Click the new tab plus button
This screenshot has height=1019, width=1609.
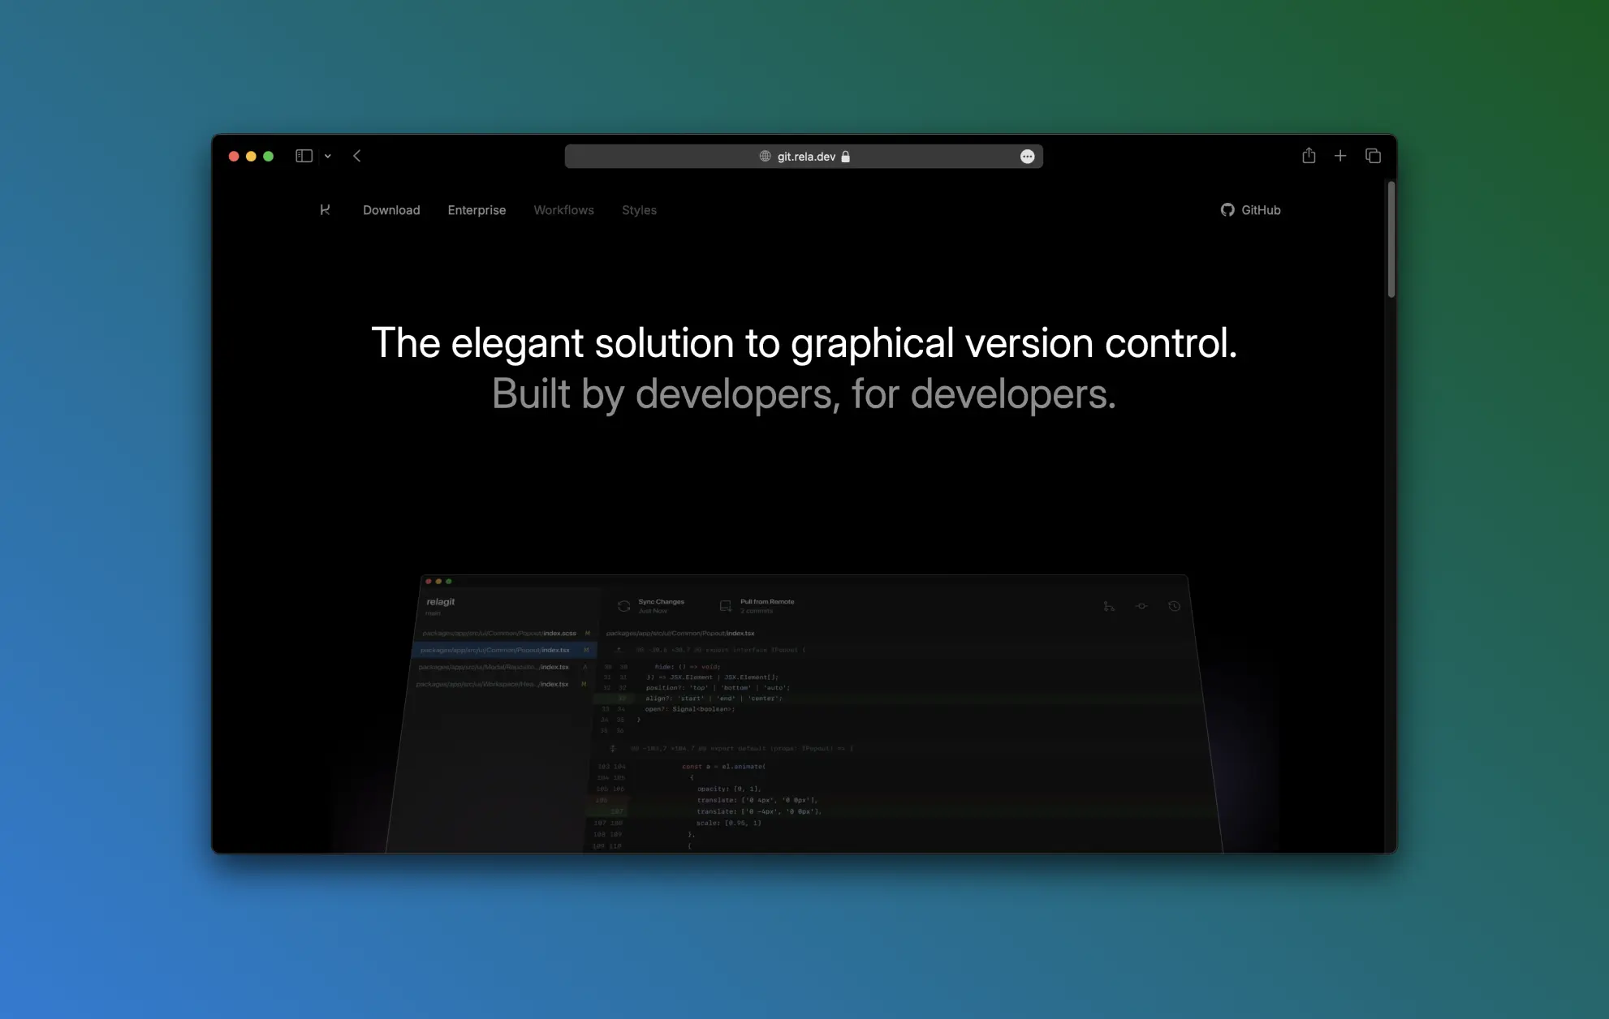[x=1340, y=156]
